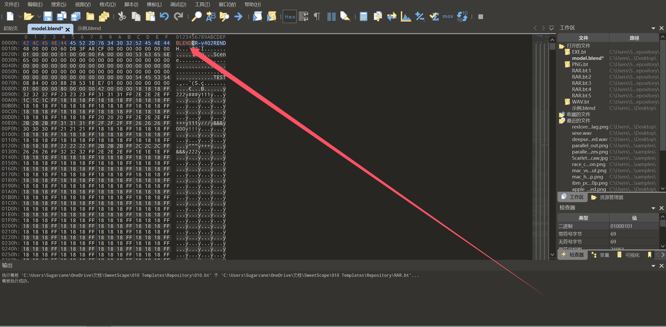Toggle show whitespace pilcrow icon
Viewport: 666px width, 327px height.
point(317,17)
